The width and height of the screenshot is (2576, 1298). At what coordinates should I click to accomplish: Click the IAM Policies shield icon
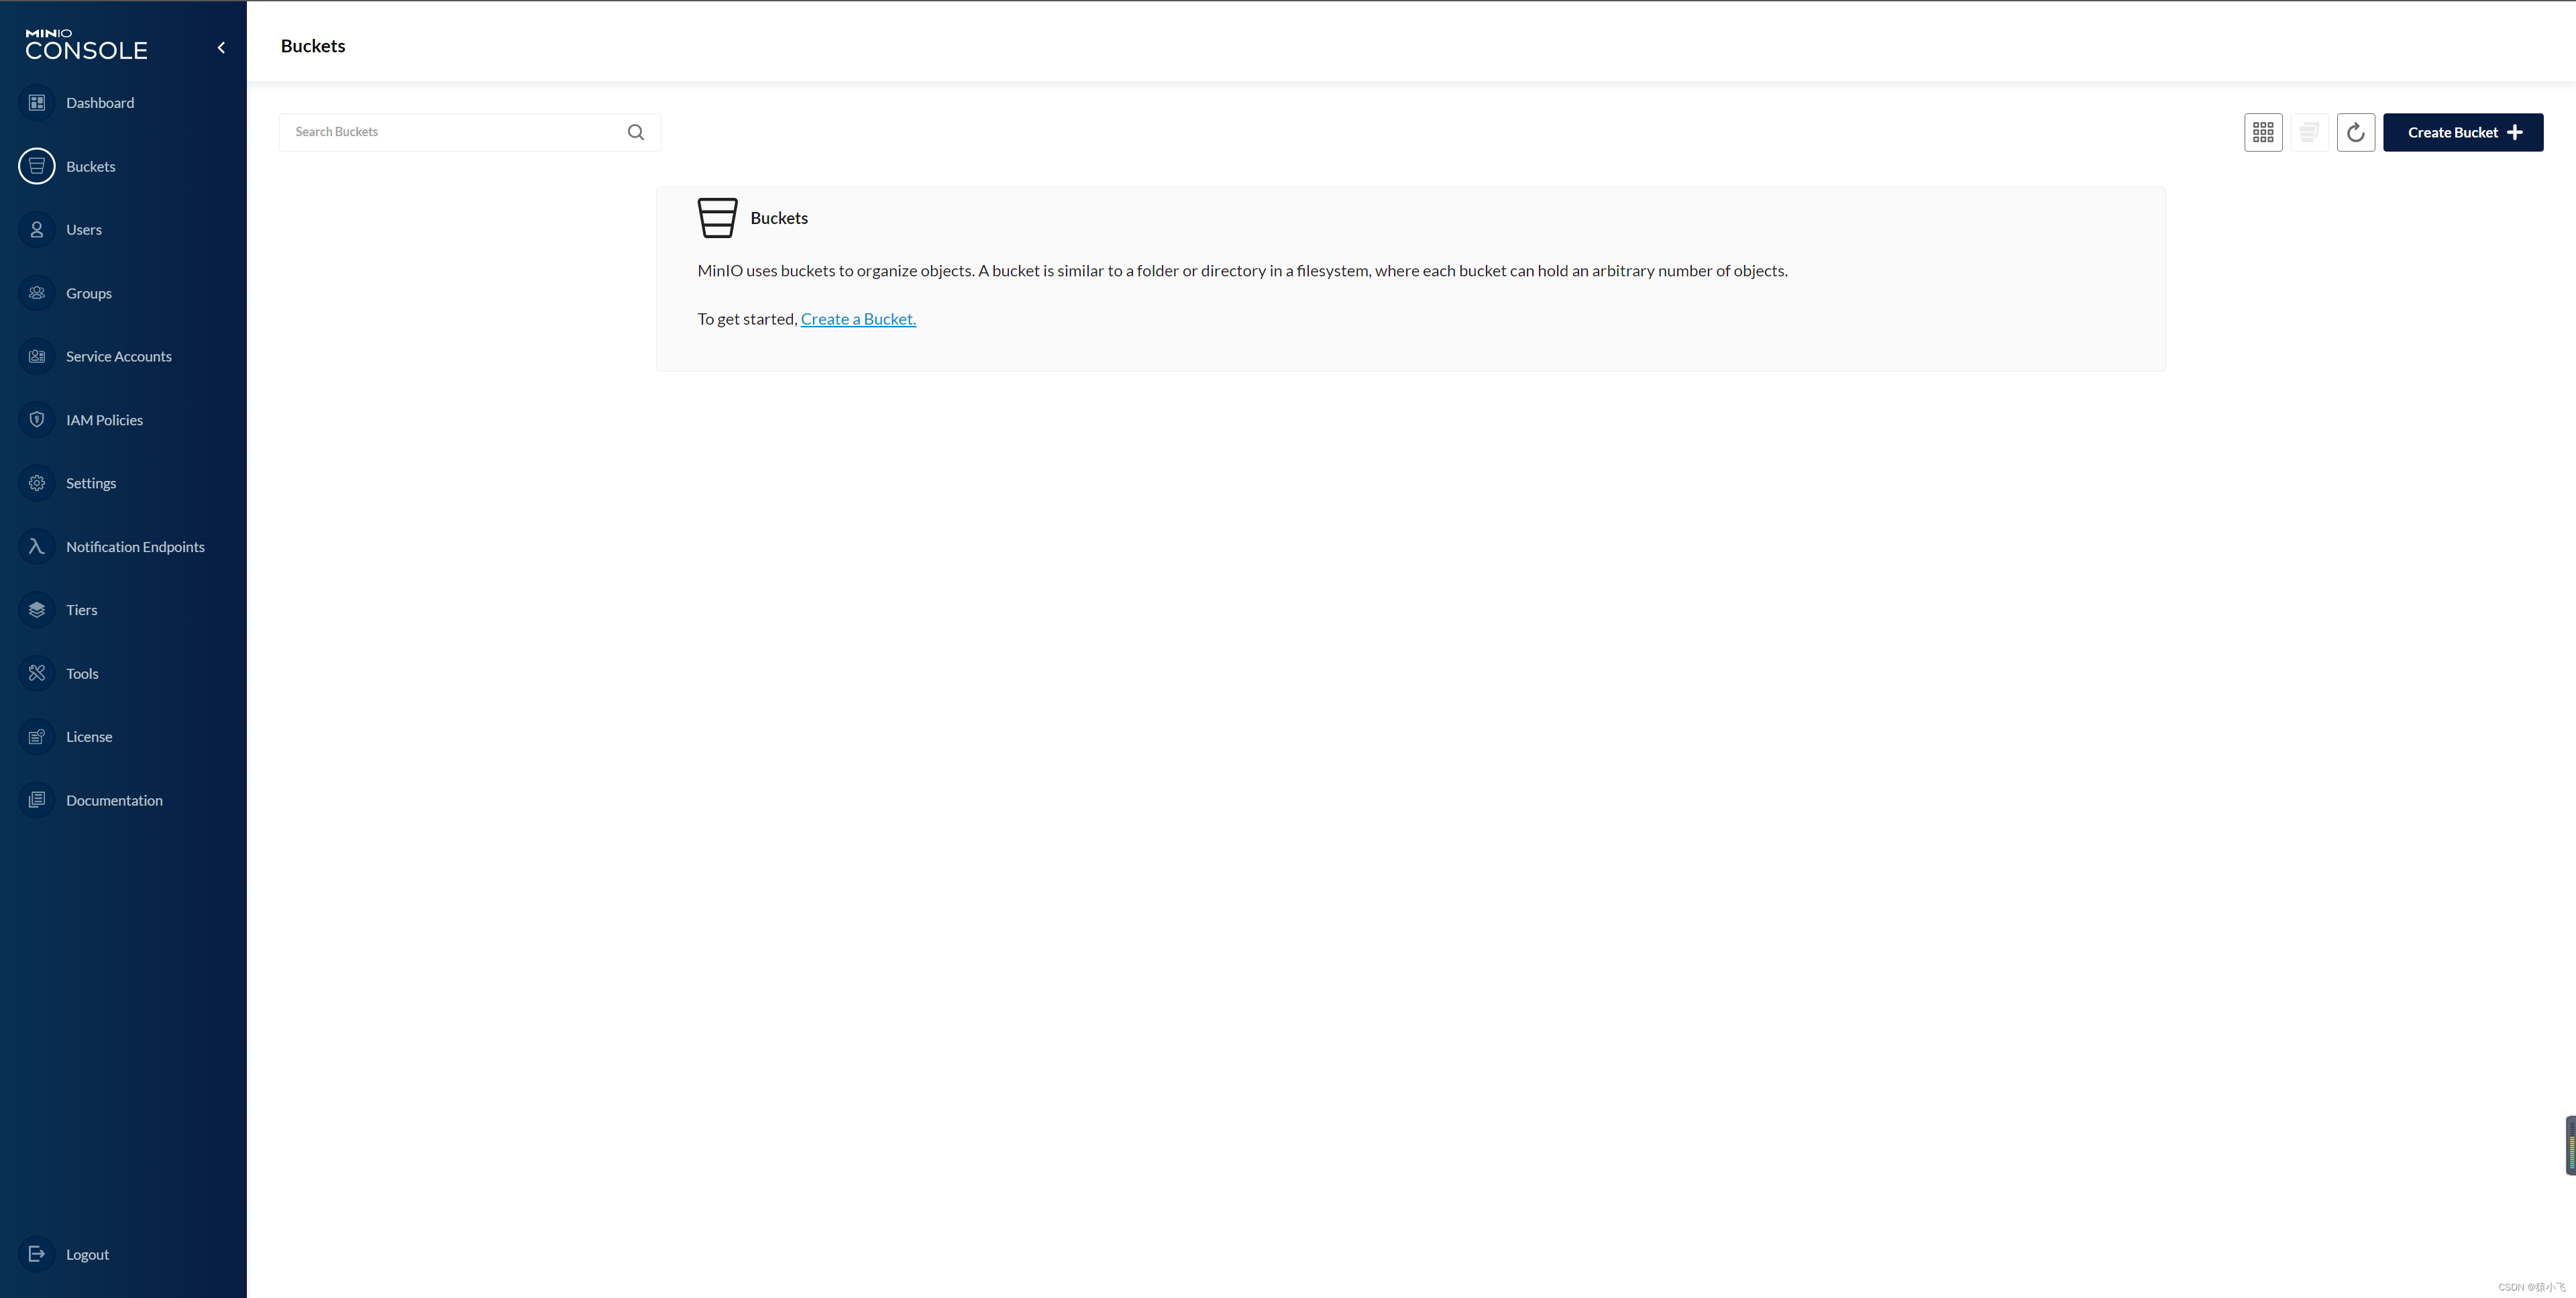click(x=37, y=420)
